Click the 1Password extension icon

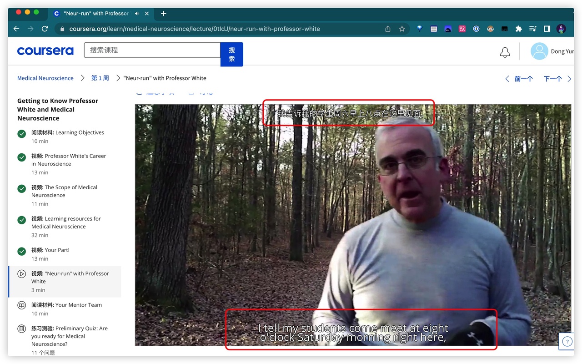click(x=476, y=29)
